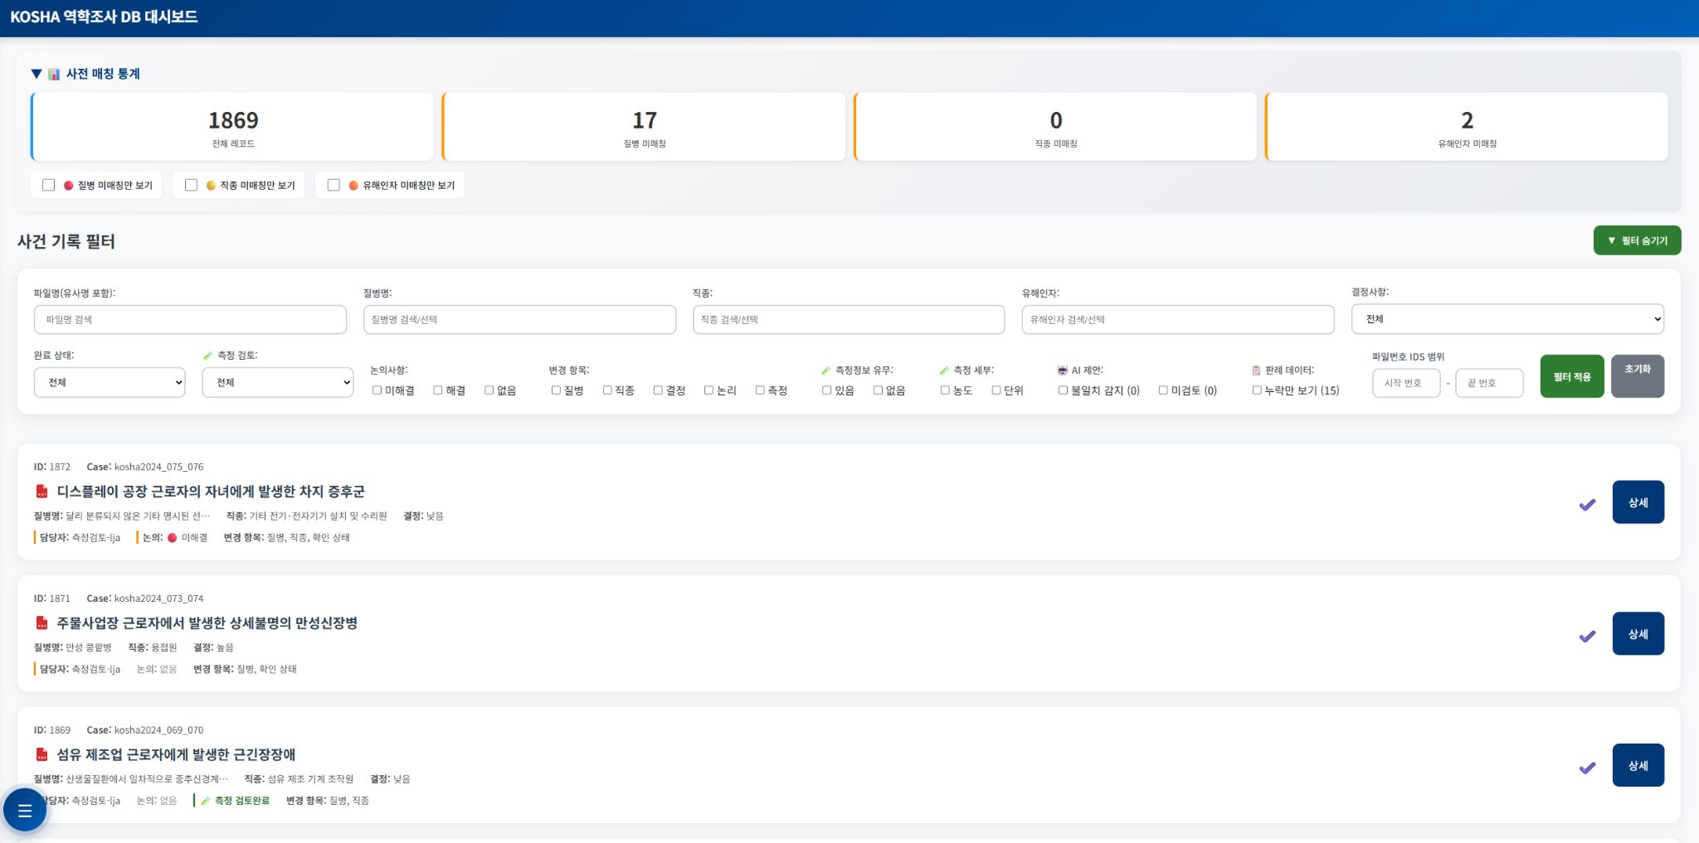1699x843 pixels.
Task: Open the 직종 검색/선택 combo box
Action: [849, 320]
